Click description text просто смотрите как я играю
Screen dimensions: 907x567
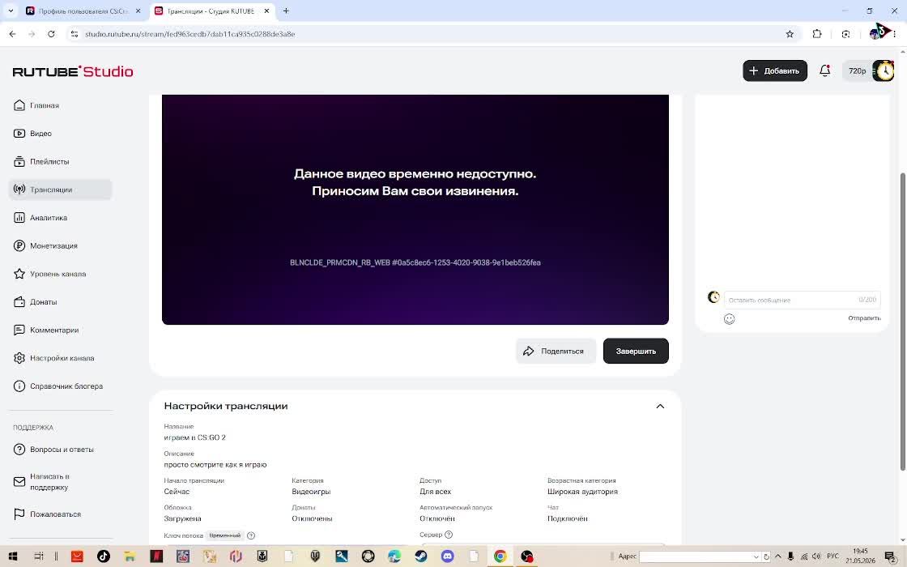coord(215,465)
